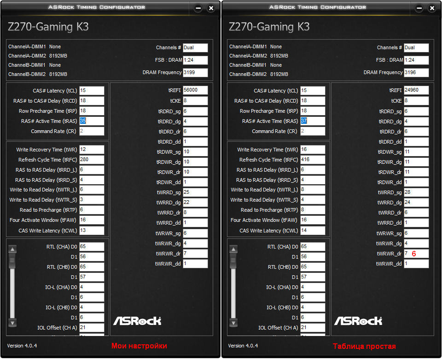442x359 pixels.
Task: Click tWRWR_dr field in right window
Action: tap(416, 253)
